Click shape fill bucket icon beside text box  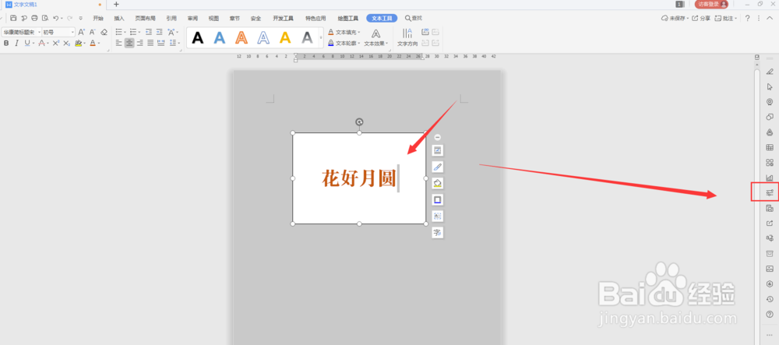437,183
